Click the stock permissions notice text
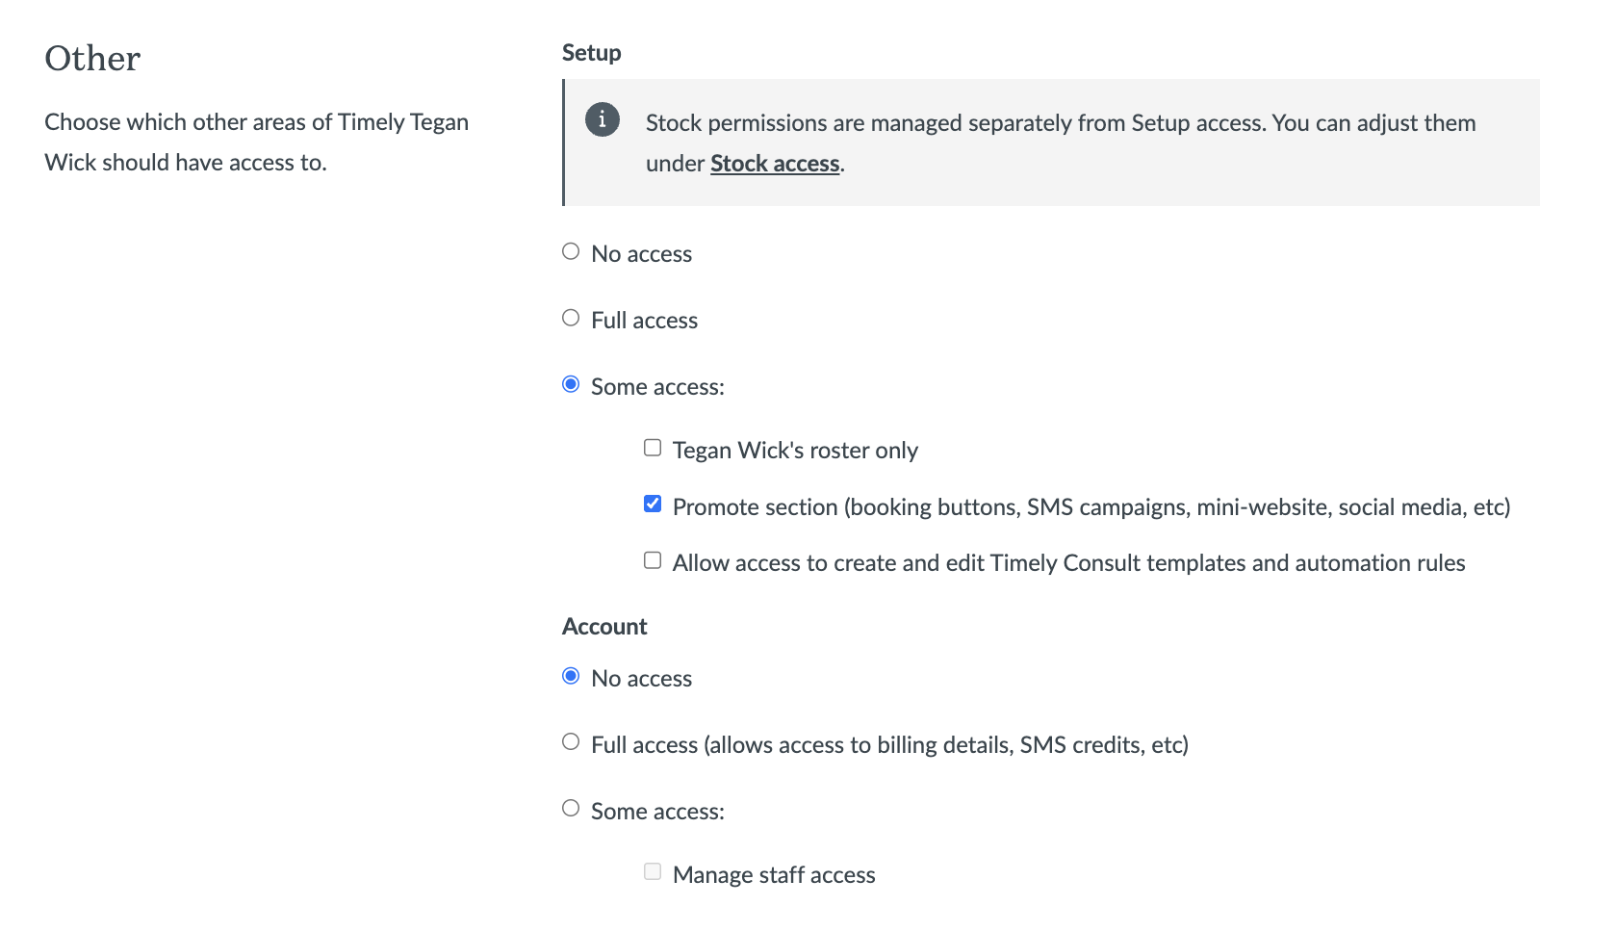1617x932 pixels. [1060, 123]
